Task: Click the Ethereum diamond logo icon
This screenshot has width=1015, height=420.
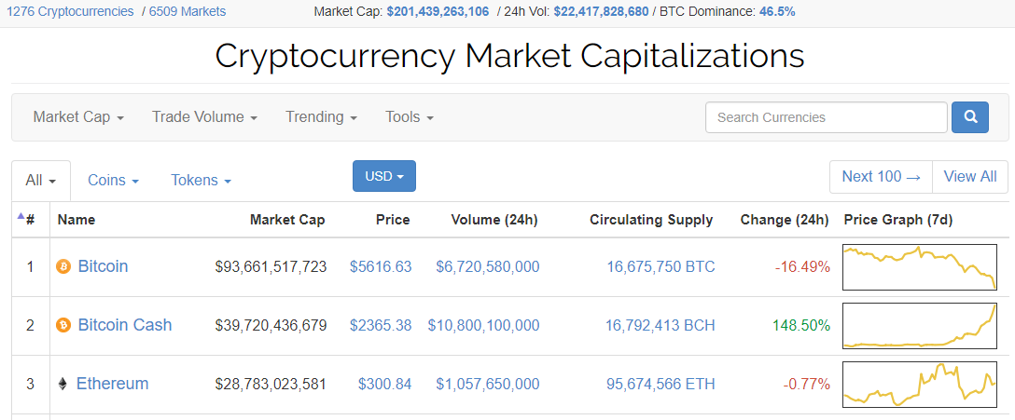Action: [63, 385]
